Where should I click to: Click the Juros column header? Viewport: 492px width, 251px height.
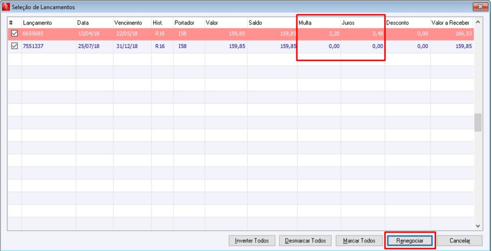[363, 23]
